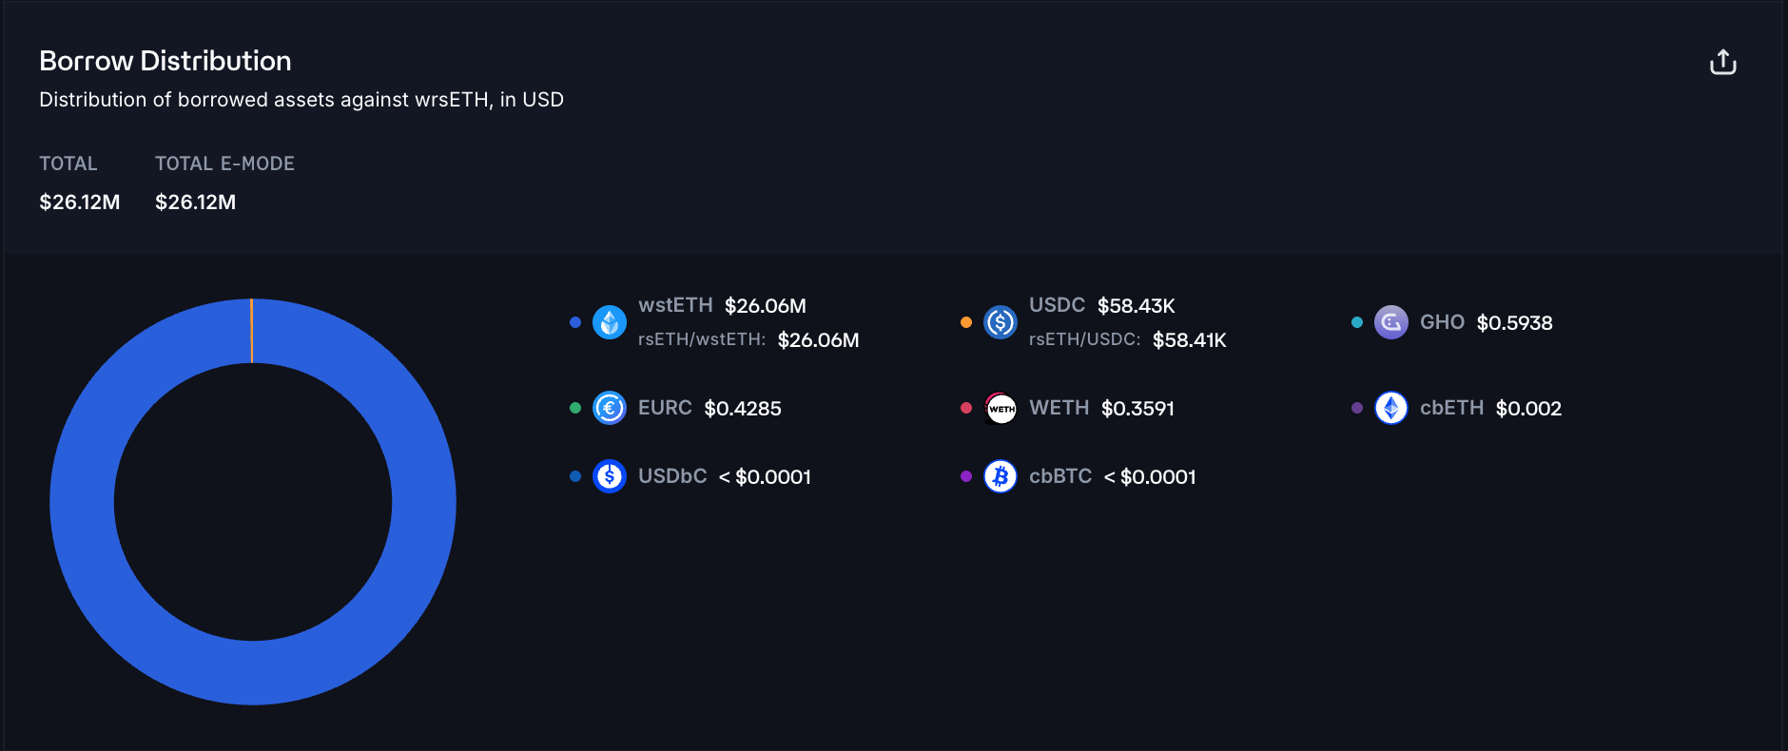Click the WETH token icon
Image resolution: width=1788 pixels, height=751 pixels.
click(1001, 408)
